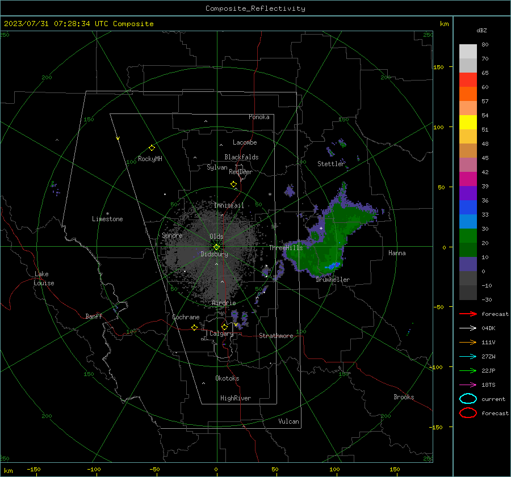Select the red 60–65 dBZ swatch
511x477 pixels.
pos(468,80)
